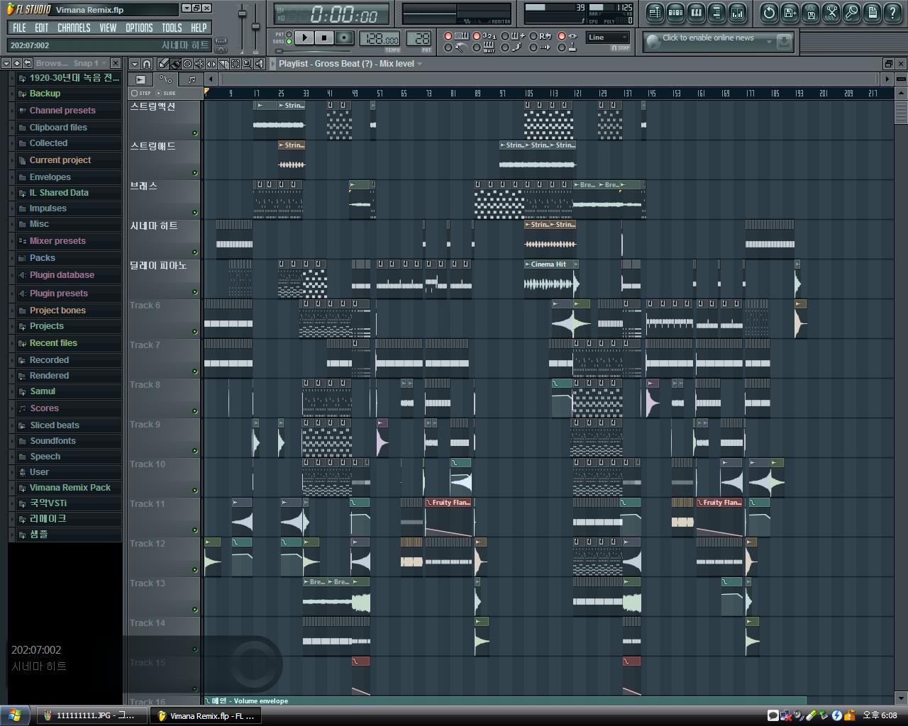Open the FILE menu

(x=19, y=28)
